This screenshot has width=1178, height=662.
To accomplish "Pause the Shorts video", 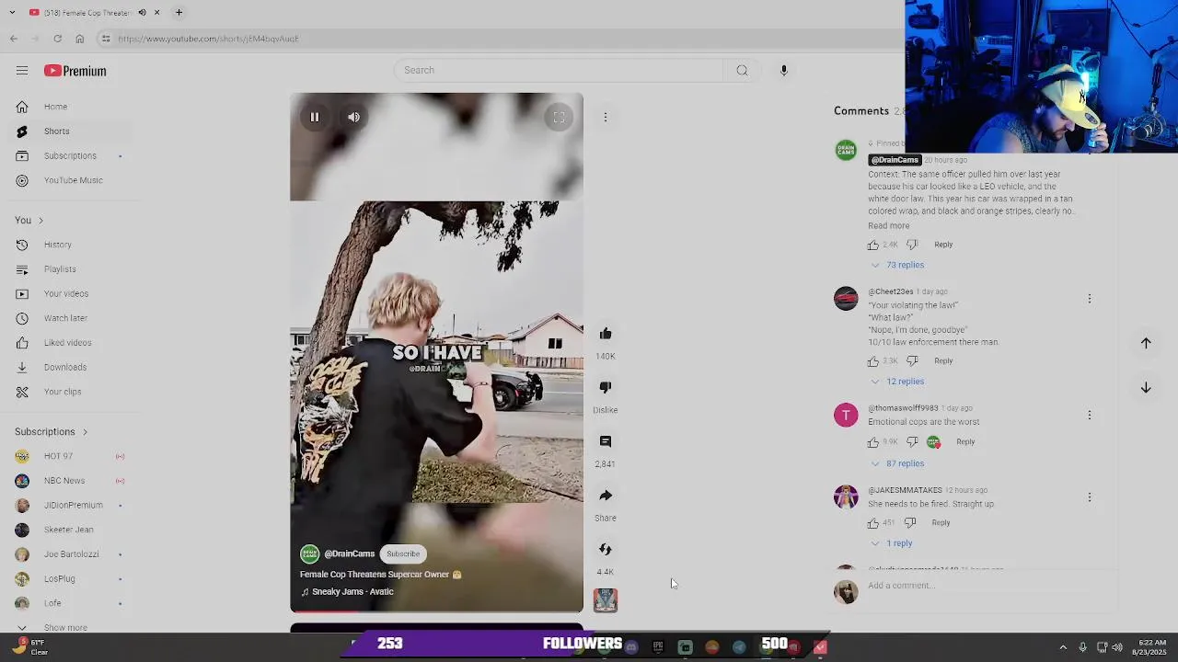I will pyautogui.click(x=315, y=117).
